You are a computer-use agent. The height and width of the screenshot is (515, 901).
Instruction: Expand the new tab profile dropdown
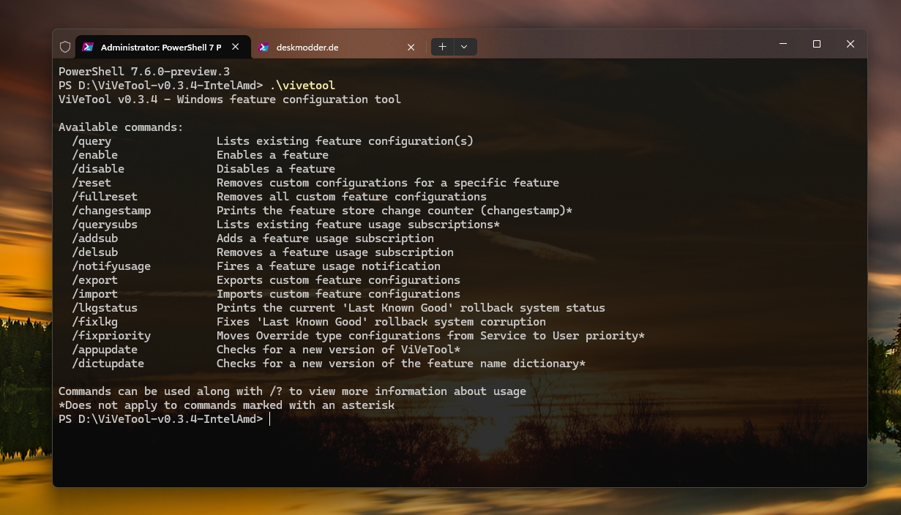pyautogui.click(x=465, y=47)
